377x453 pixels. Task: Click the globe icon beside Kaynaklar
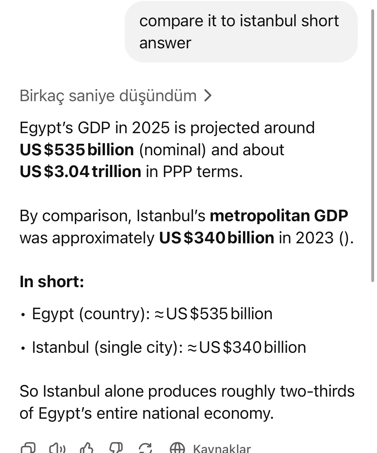pyautogui.click(x=177, y=448)
